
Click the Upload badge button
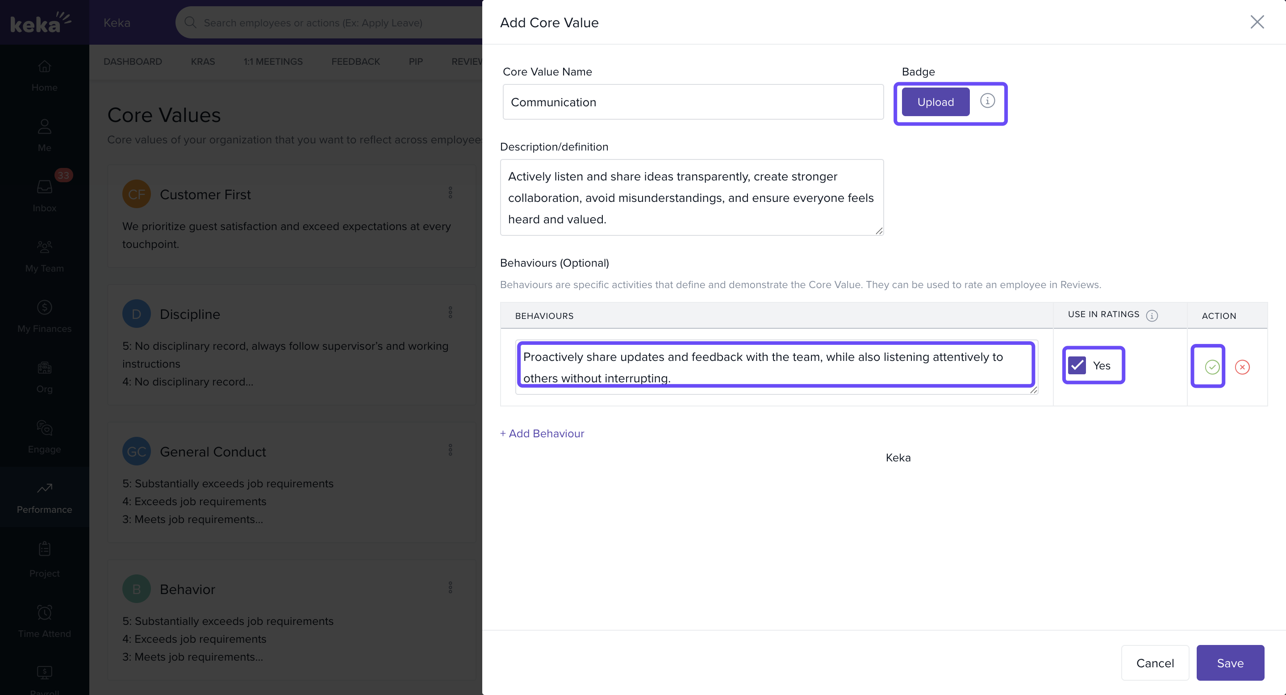935,102
